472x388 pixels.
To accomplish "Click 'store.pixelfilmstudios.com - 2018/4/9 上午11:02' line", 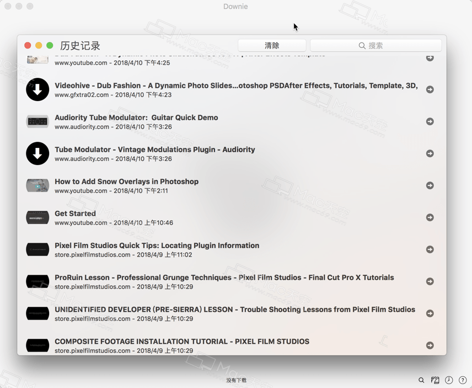I will coord(124,254).
